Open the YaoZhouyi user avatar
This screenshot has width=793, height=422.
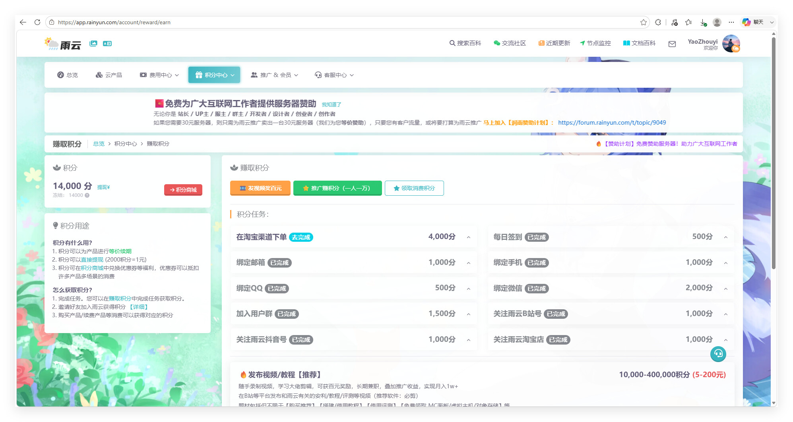731,43
